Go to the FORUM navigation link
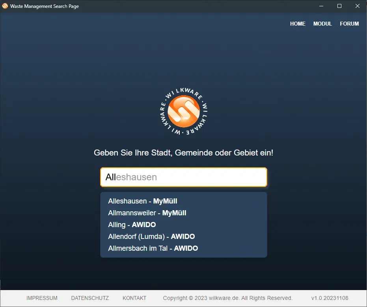The width and height of the screenshot is (367, 307). coord(349,24)
